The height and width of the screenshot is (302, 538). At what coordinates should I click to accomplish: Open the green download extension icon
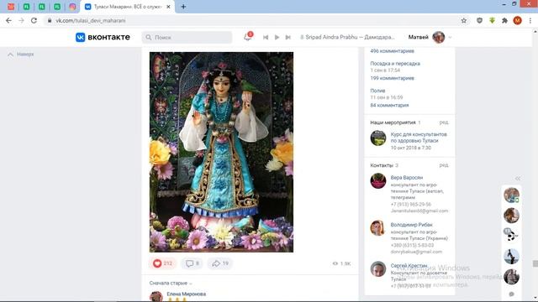[492, 20]
